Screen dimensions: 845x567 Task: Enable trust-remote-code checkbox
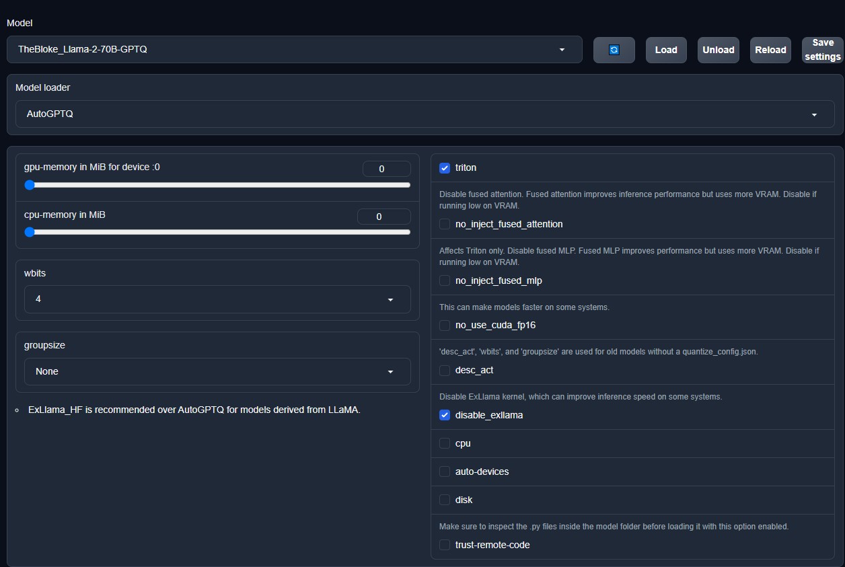click(445, 545)
